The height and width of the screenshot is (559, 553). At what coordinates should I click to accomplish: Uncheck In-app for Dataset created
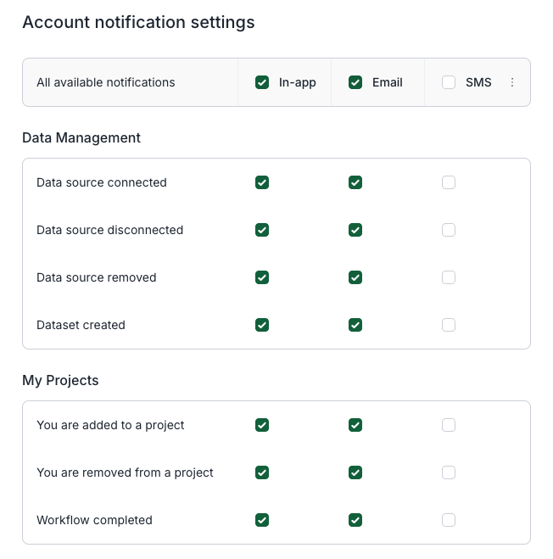pos(262,325)
